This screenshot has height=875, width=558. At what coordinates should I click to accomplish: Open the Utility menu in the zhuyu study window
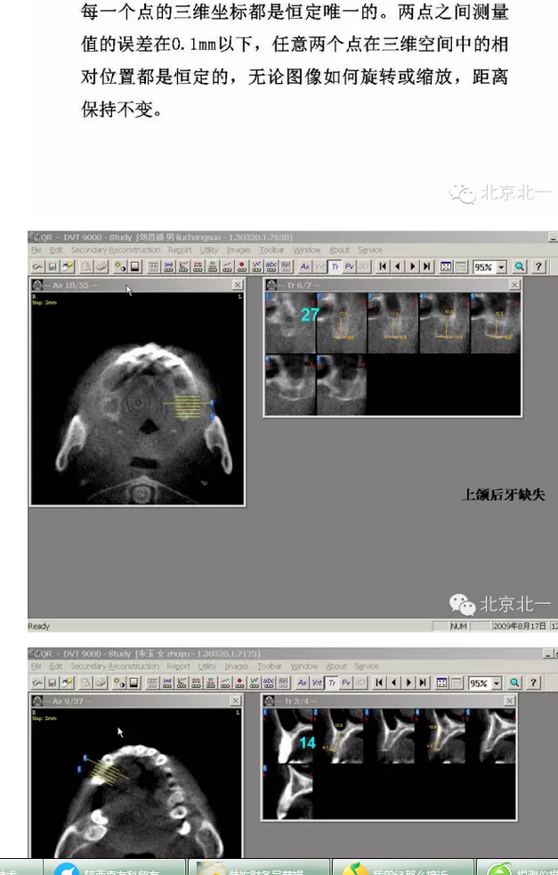point(207,666)
